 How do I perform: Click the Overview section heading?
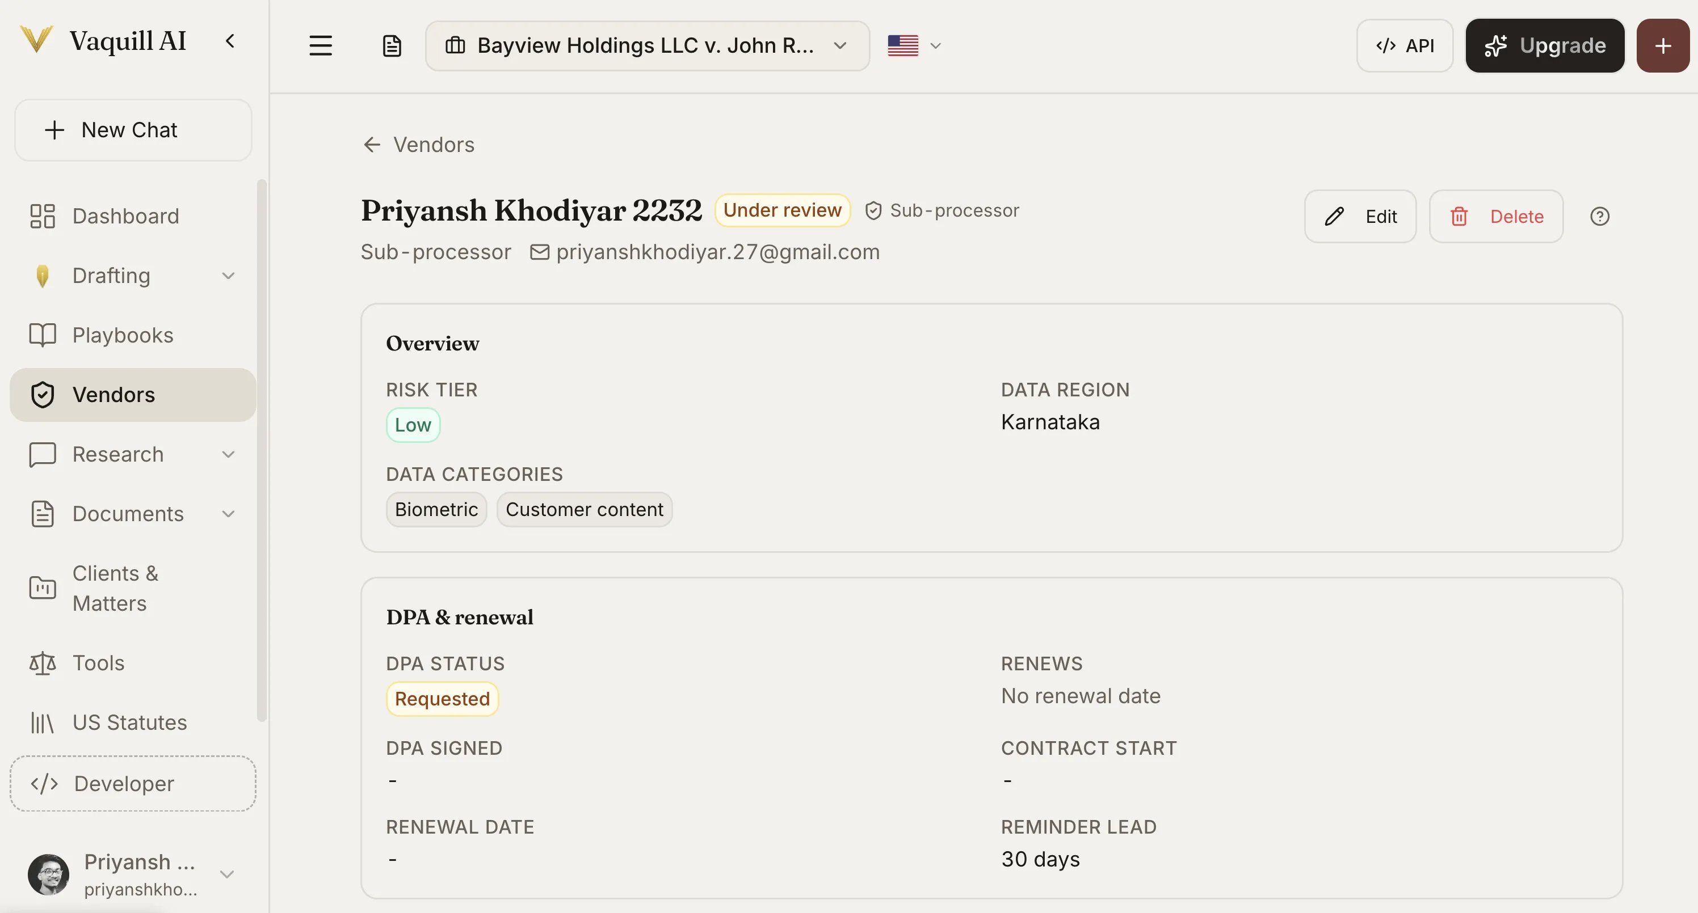tap(432, 344)
